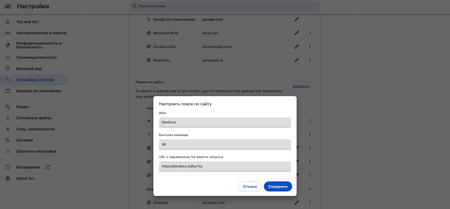This screenshot has height=209, width=450.
Task: Click the Имя field containing DevDocs
Action: click(x=225, y=122)
